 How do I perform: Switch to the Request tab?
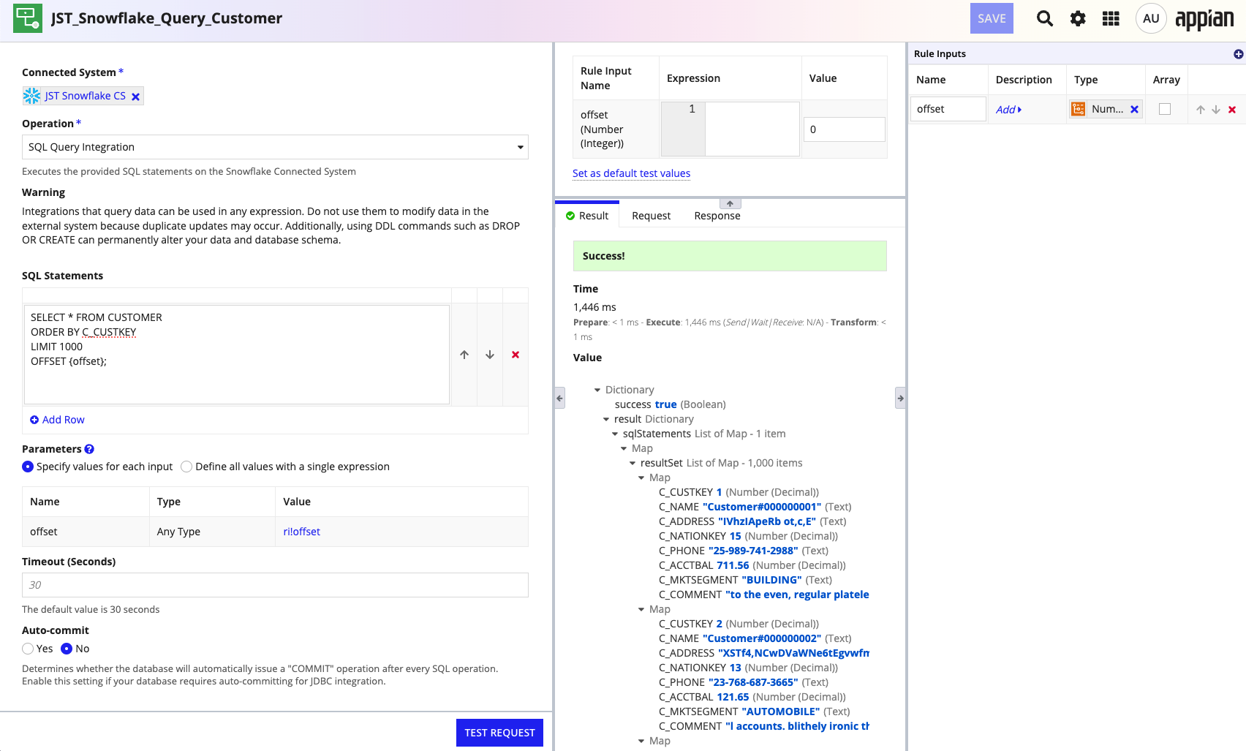click(x=651, y=216)
